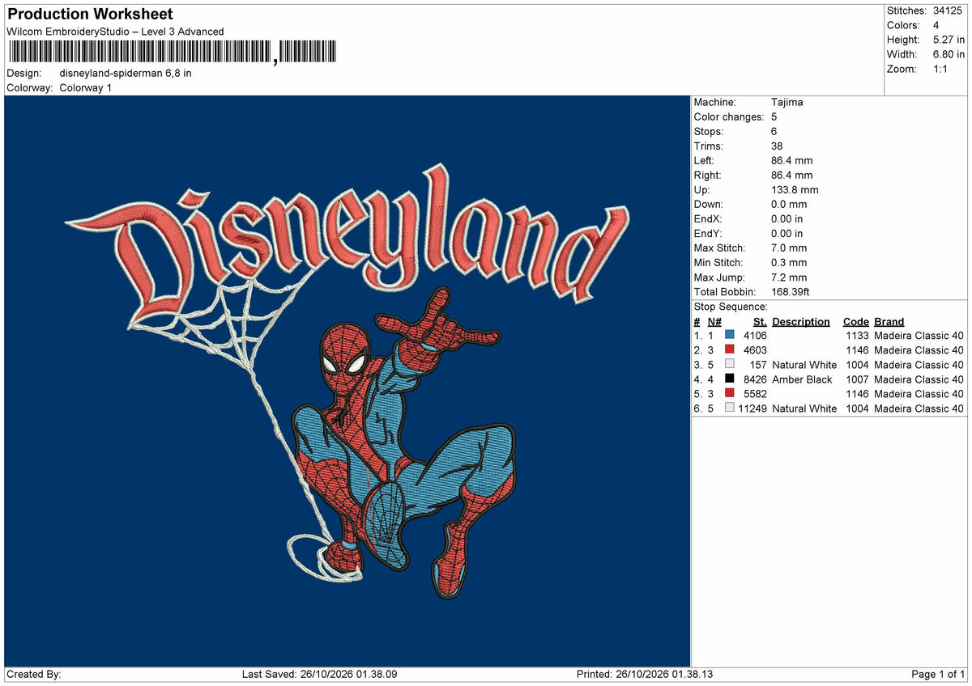Select the Machine value "Tajima"

[787, 103]
